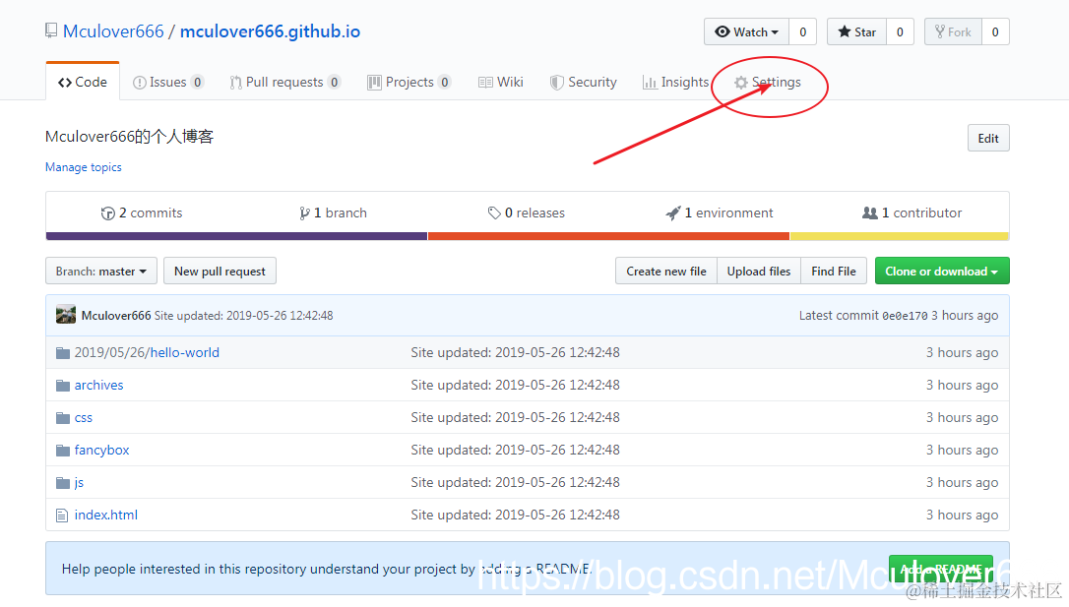Click the Insights graph icon

coord(649,83)
